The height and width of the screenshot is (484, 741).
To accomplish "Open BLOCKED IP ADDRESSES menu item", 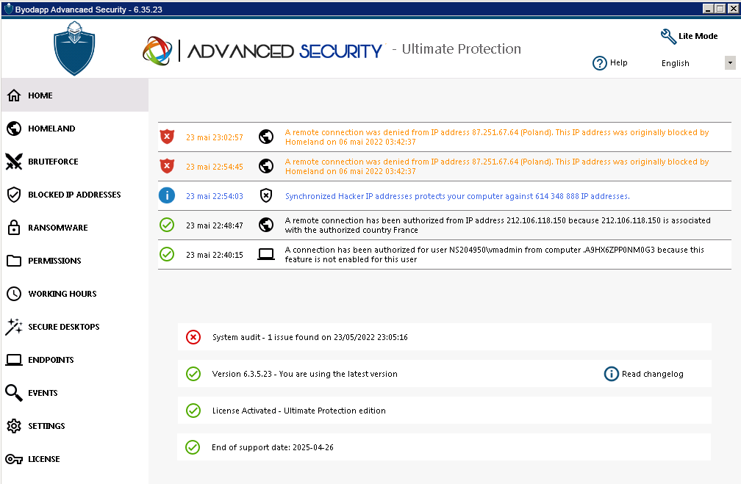I will [x=75, y=195].
